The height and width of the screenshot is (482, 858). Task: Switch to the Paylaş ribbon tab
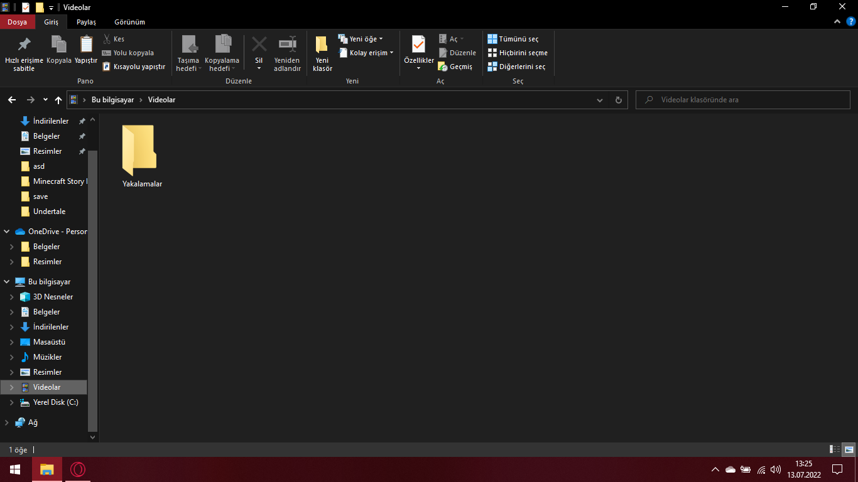[86, 22]
